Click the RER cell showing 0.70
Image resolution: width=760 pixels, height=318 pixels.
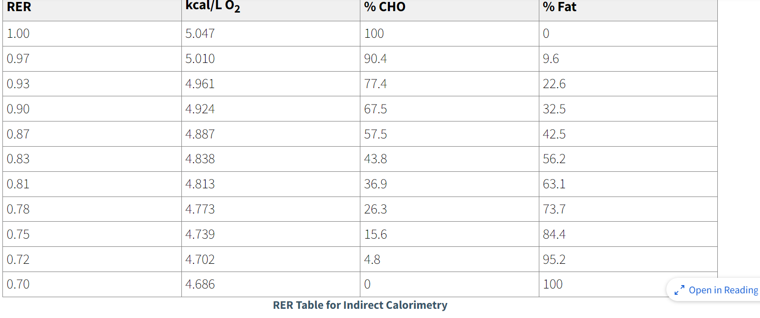click(x=18, y=284)
